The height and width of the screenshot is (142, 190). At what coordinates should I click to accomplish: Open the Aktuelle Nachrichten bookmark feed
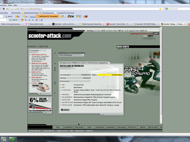30,13
